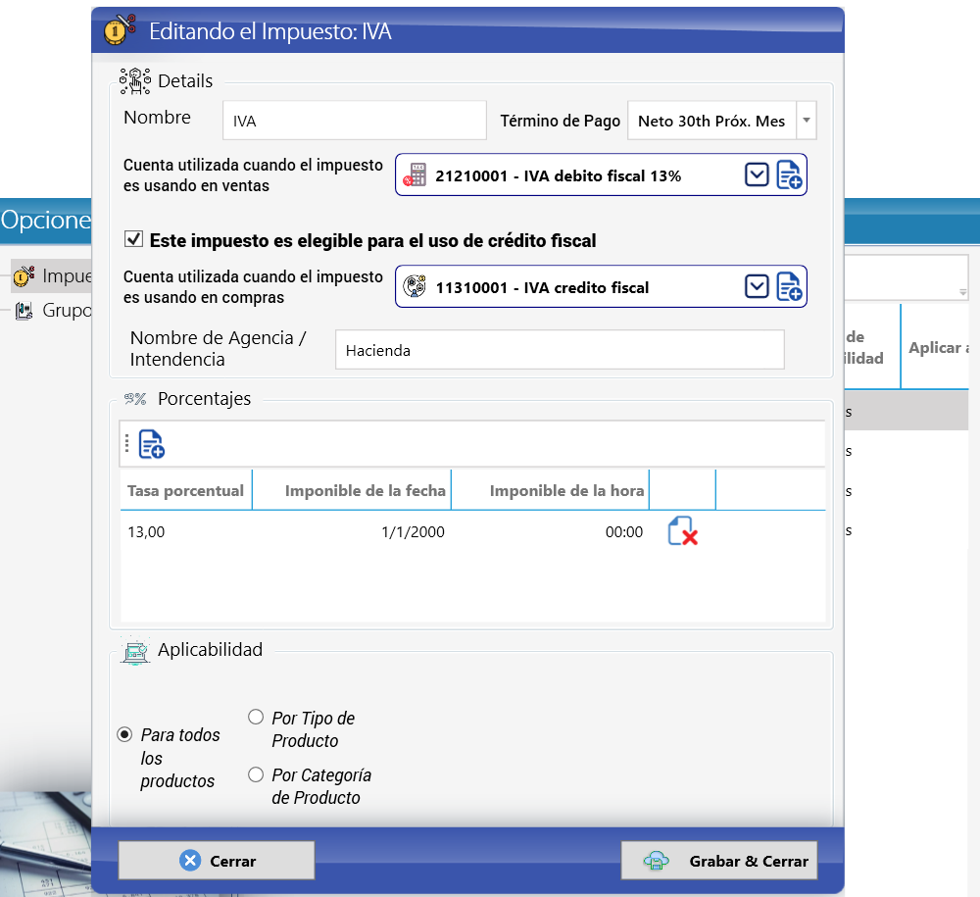Click the icon beside 11310001 IVA credito fiscal
The width and height of the screenshot is (980, 897).
click(415, 287)
